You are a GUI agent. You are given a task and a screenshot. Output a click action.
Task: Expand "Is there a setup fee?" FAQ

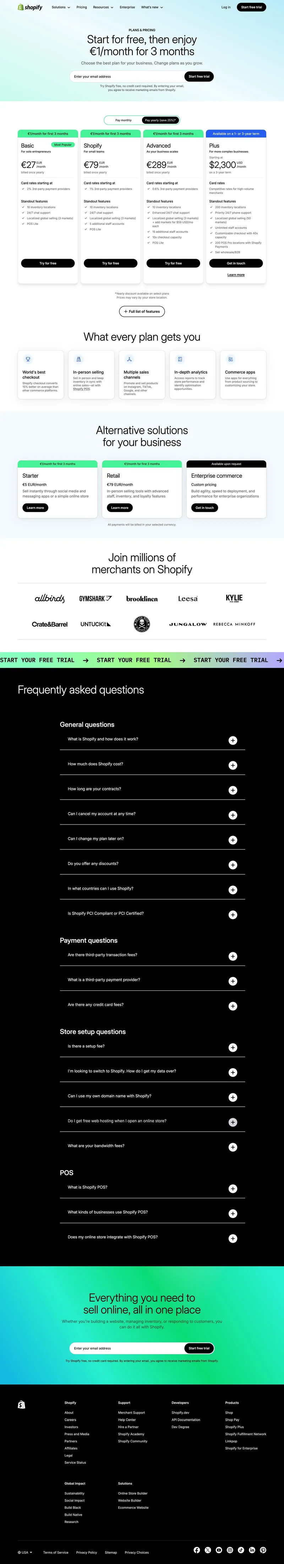pyautogui.click(x=233, y=1047)
